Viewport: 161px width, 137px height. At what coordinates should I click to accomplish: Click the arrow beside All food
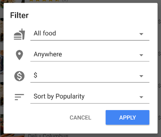(141, 34)
